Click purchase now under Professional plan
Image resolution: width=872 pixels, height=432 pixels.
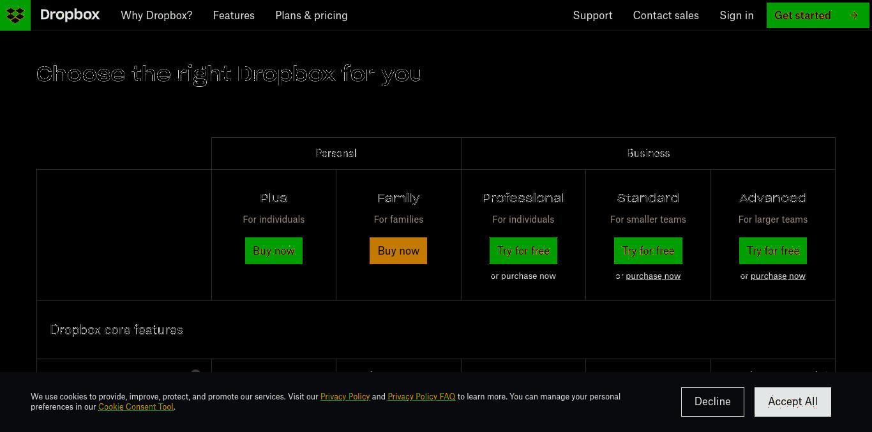click(x=529, y=276)
